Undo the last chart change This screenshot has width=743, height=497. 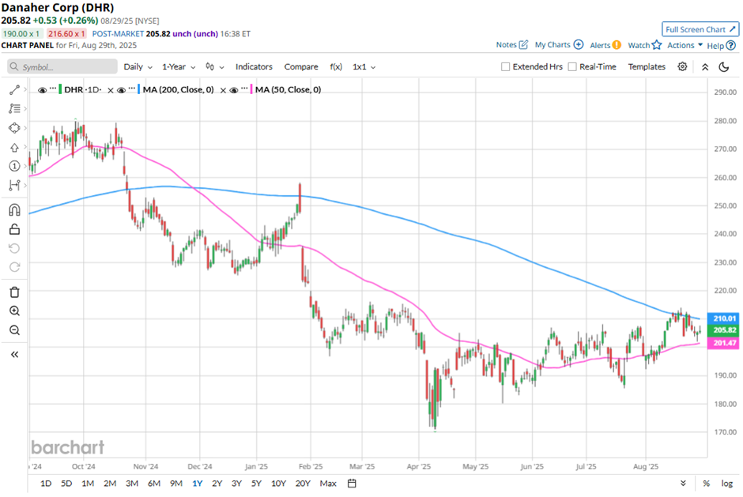(14, 248)
